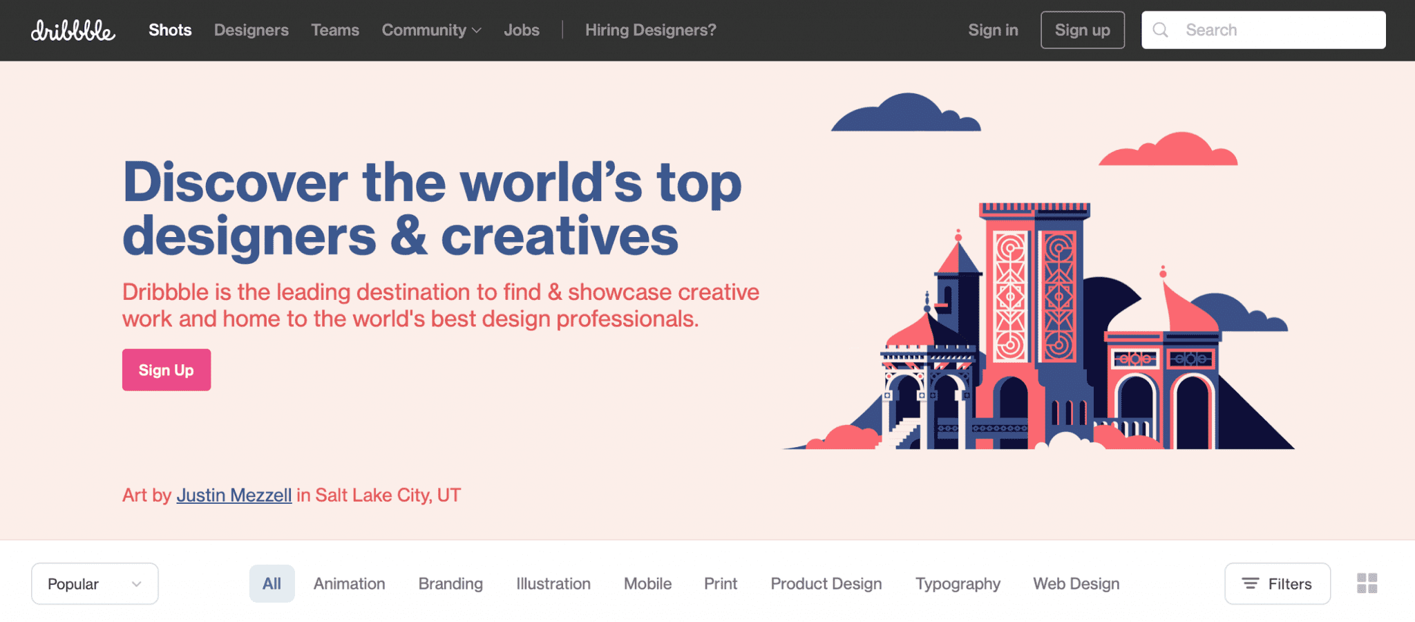Select the Typography category tab

(958, 583)
